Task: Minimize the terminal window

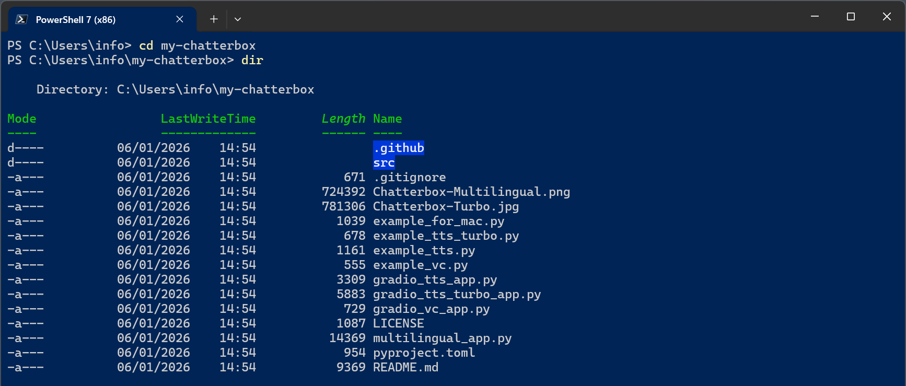Action: point(815,17)
